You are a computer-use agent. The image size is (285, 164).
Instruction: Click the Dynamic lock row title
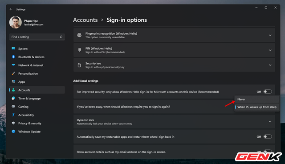(x=85, y=120)
